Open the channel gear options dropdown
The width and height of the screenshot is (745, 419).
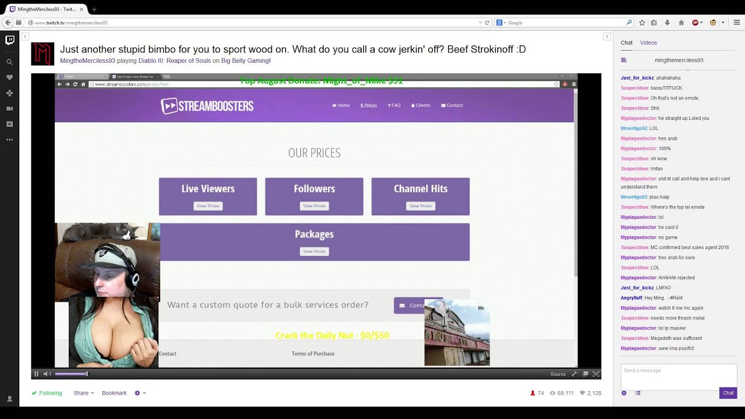pos(140,393)
